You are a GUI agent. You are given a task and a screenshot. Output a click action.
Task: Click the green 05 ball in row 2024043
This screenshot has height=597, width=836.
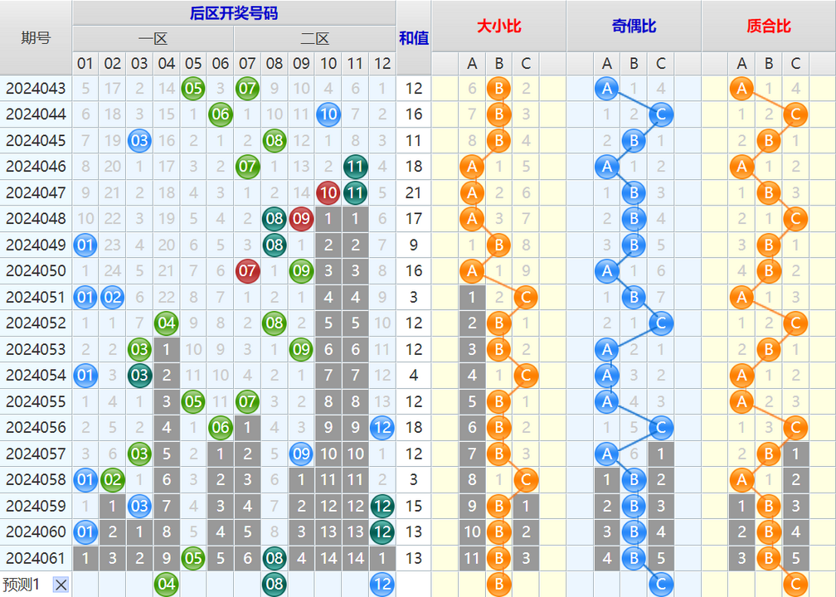point(193,88)
